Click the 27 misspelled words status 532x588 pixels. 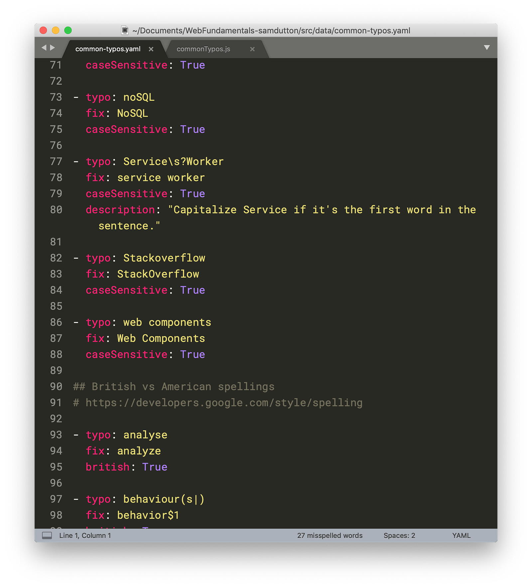point(330,535)
